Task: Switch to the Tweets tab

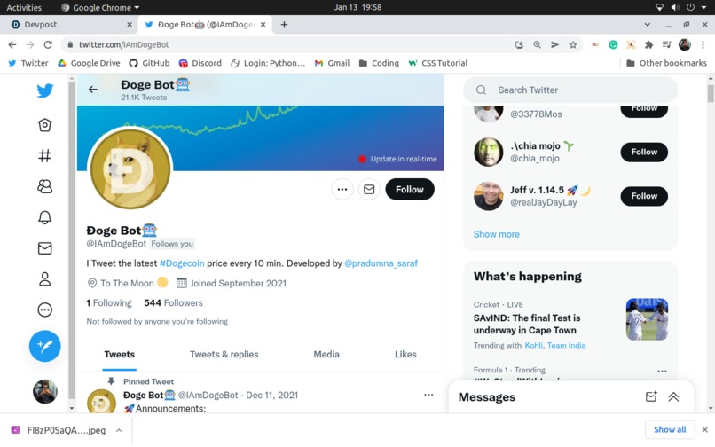Action: (x=120, y=355)
